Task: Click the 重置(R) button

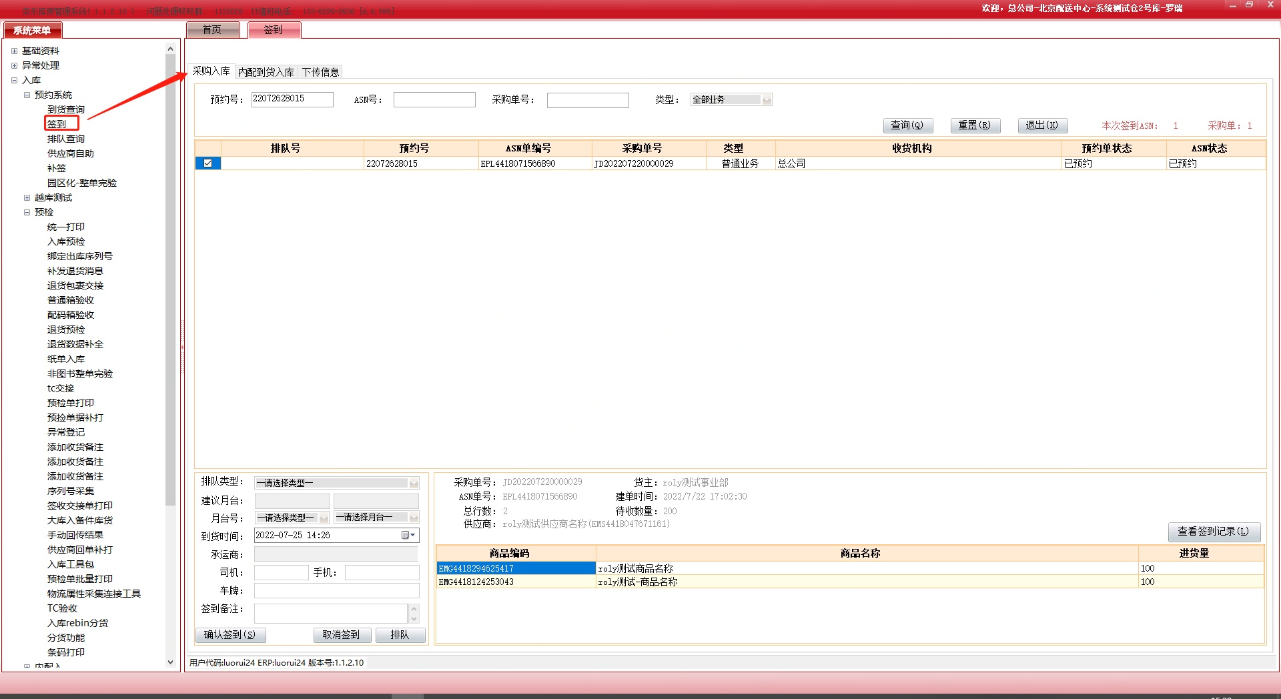Action: [x=975, y=125]
